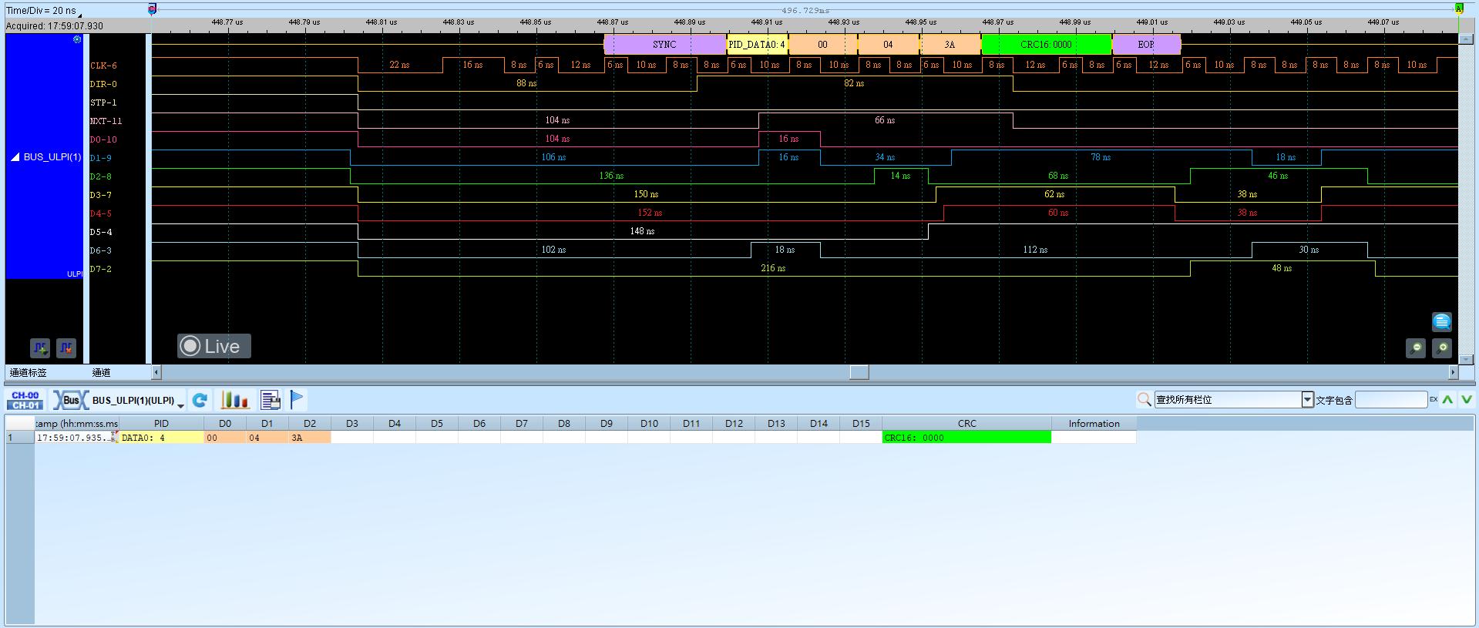1479x628 pixels.
Task: Open the BUS_ULPI(1)(ULPI) bus selector
Action: pyautogui.click(x=138, y=401)
